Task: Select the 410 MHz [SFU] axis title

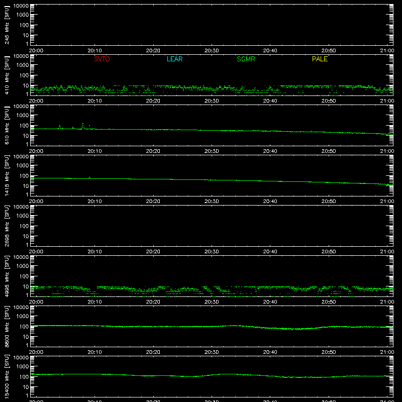Action: (7, 75)
